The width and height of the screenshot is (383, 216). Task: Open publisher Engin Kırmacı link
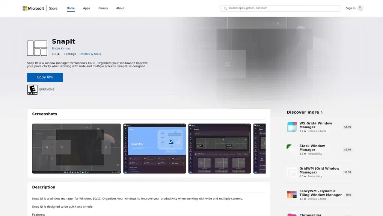[x=62, y=49]
